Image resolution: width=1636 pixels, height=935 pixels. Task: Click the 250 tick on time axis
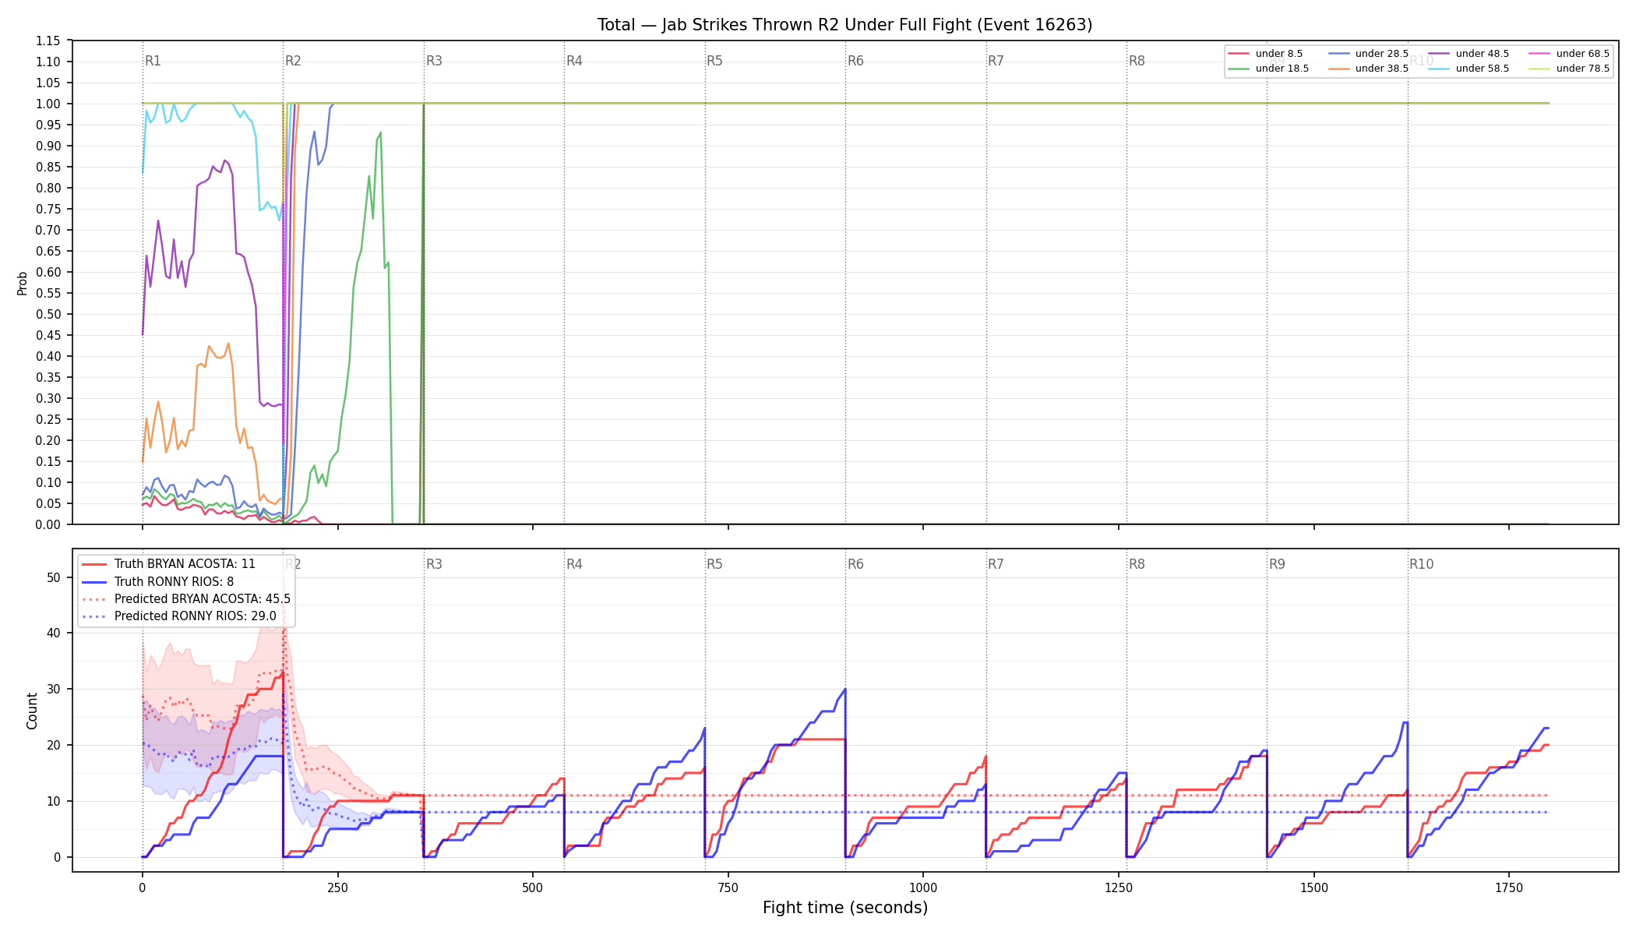(337, 887)
